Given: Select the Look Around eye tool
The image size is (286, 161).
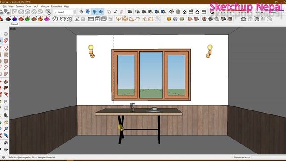Looking at the screenshot, I should point(6,143).
